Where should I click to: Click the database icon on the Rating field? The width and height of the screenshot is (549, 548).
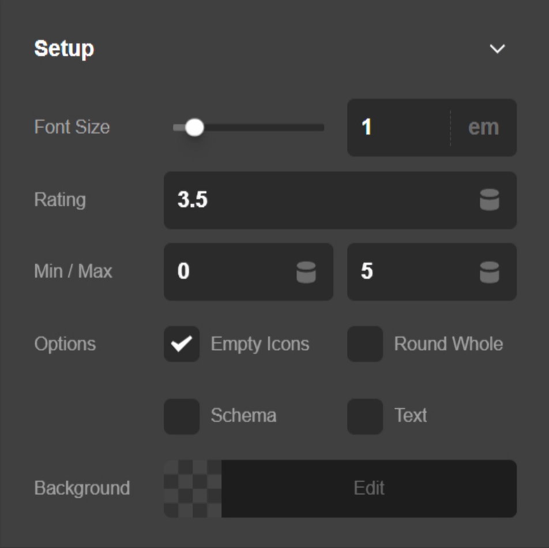coord(490,200)
